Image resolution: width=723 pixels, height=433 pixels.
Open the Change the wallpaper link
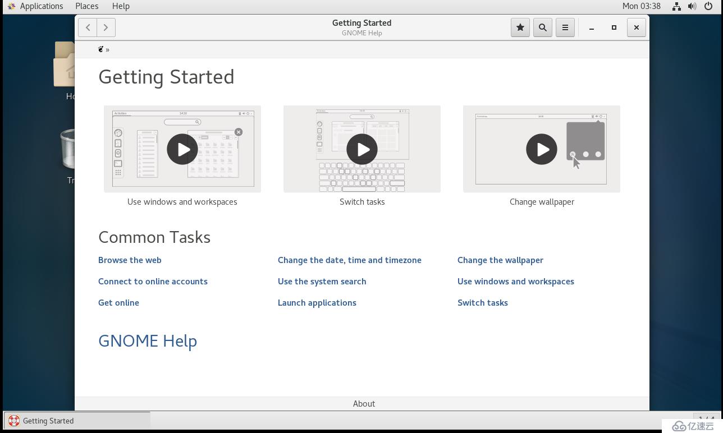(x=500, y=260)
